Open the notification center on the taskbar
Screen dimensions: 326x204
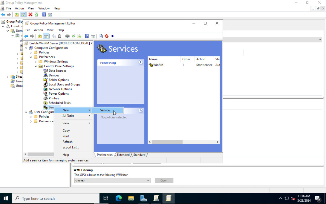tap(318, 199)
